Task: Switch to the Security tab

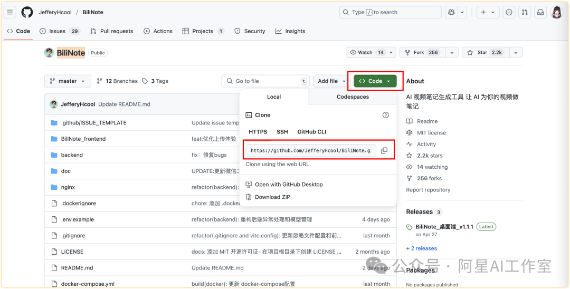Action: point(250,31)
